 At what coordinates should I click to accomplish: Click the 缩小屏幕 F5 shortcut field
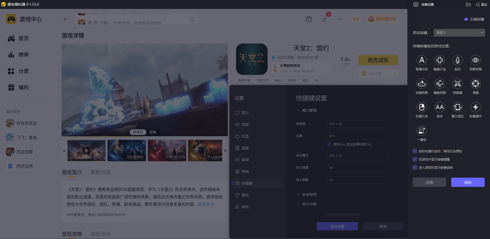pos(357,180)
